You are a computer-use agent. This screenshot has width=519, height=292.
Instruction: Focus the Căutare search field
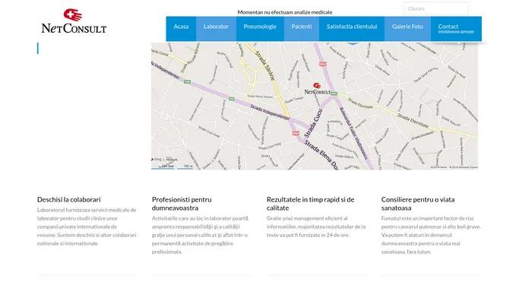click(436, 9)
